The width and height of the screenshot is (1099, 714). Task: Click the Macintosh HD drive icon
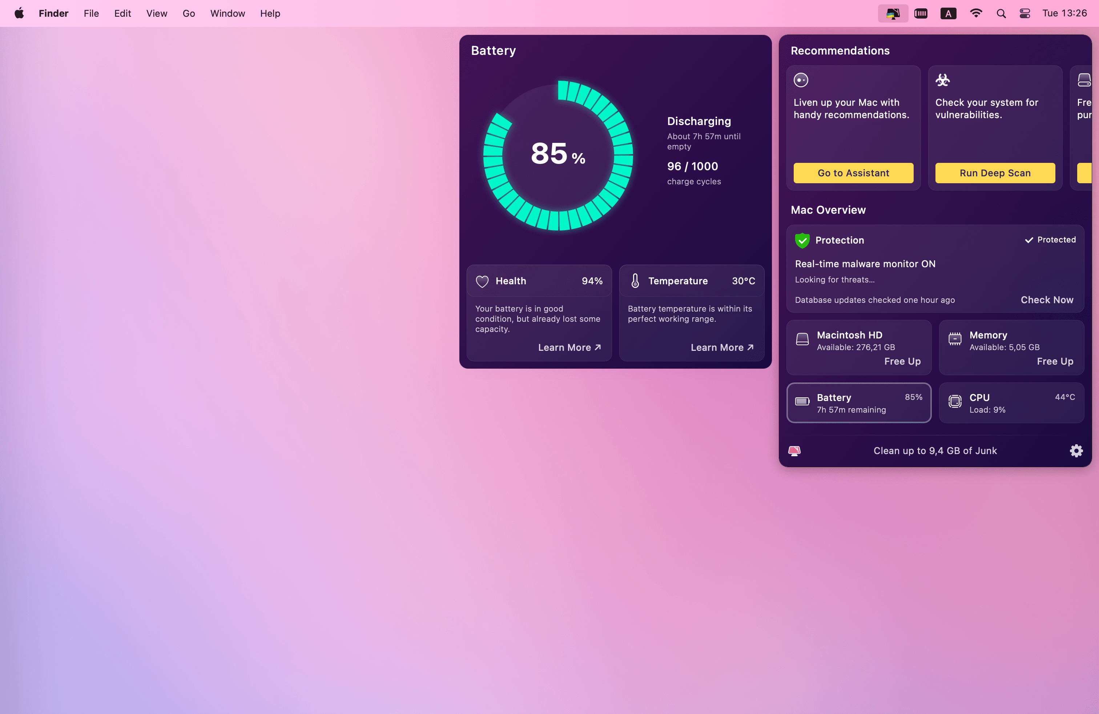pos(802,340)
